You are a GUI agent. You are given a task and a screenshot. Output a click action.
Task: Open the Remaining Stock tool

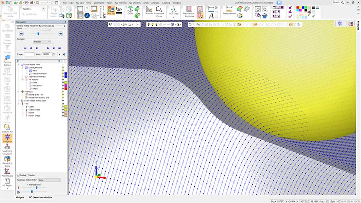tap(7, 160)
